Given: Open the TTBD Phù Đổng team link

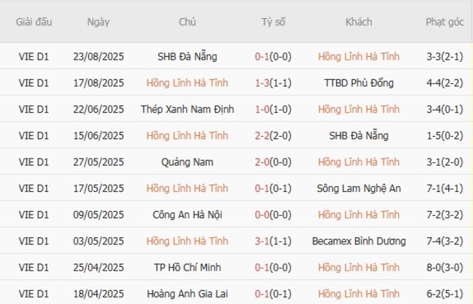Looking at the screenshot, I should click(359, 83).
